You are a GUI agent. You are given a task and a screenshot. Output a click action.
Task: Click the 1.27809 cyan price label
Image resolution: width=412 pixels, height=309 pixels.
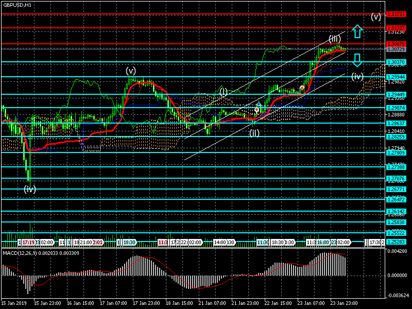397,152
